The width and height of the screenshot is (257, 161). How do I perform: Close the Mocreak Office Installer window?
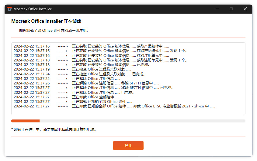click(x=245, y=9)
